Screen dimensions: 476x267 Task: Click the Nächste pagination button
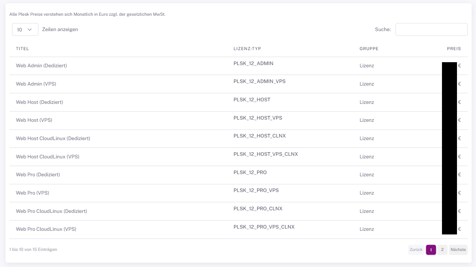coord(458,250)
